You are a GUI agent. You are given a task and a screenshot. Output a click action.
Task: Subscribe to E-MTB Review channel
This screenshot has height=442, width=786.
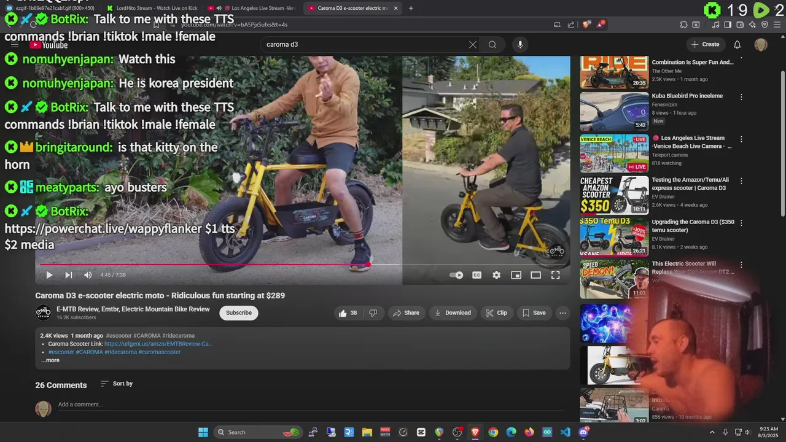click(239, 313)
